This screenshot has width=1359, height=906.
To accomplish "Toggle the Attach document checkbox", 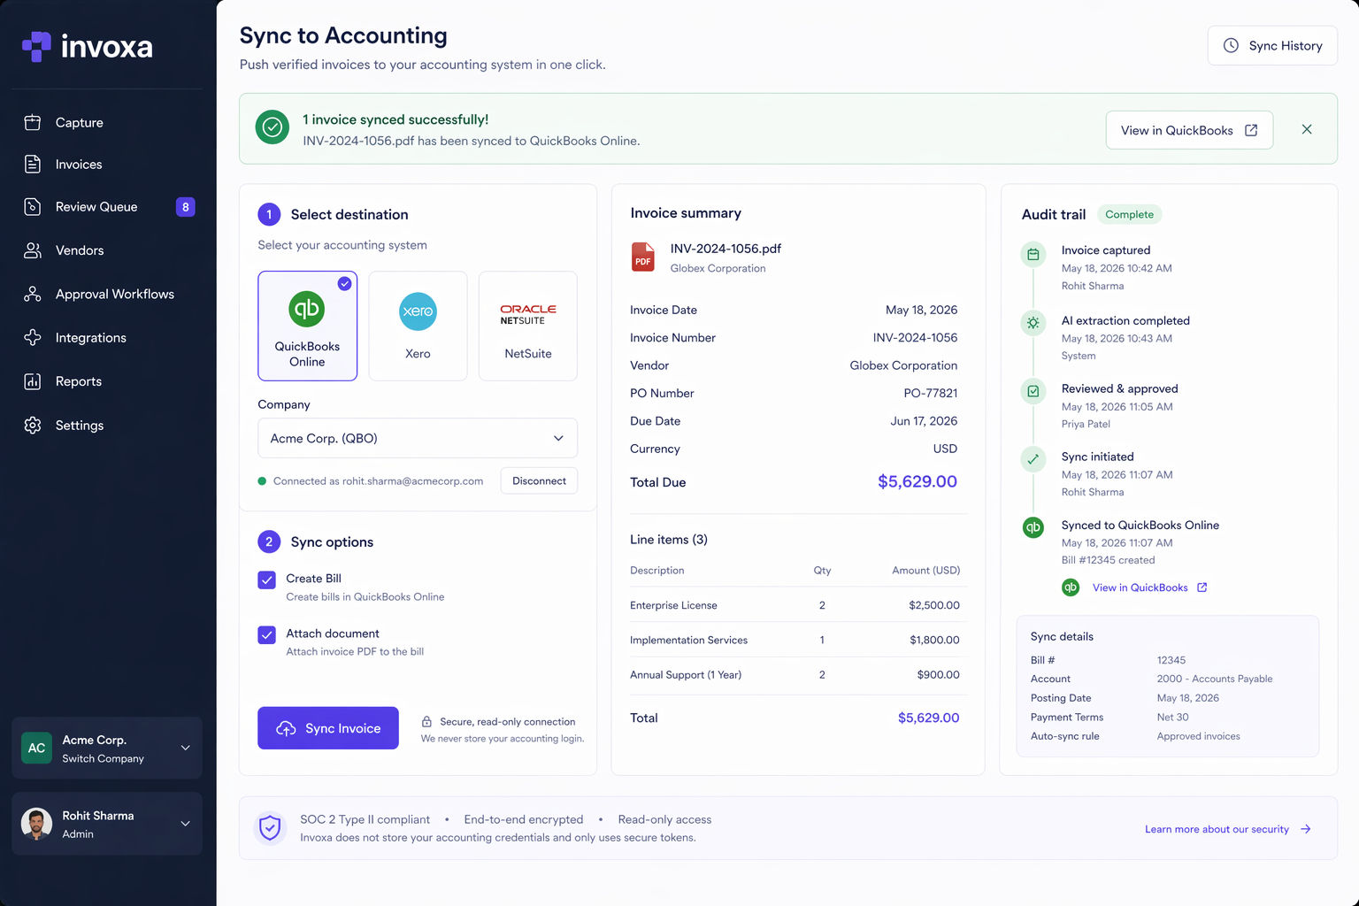I will [x=266, y=634].
